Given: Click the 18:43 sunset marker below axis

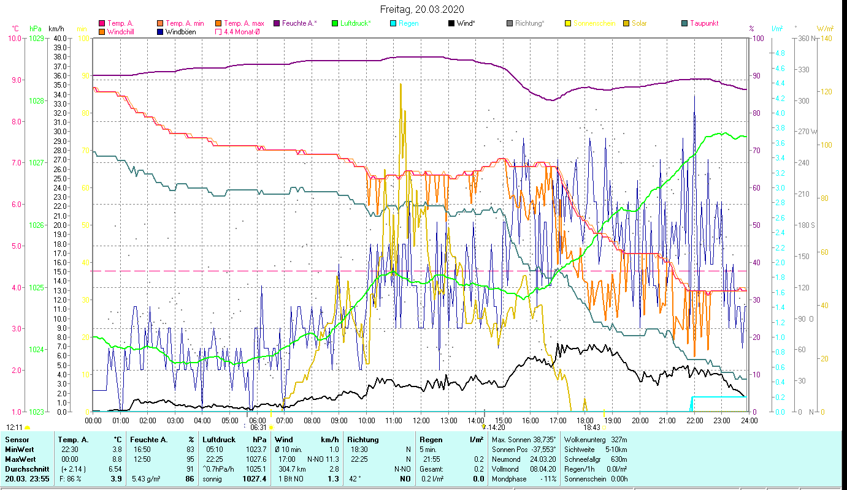Looking at the screenshot, I should (591, 428).
